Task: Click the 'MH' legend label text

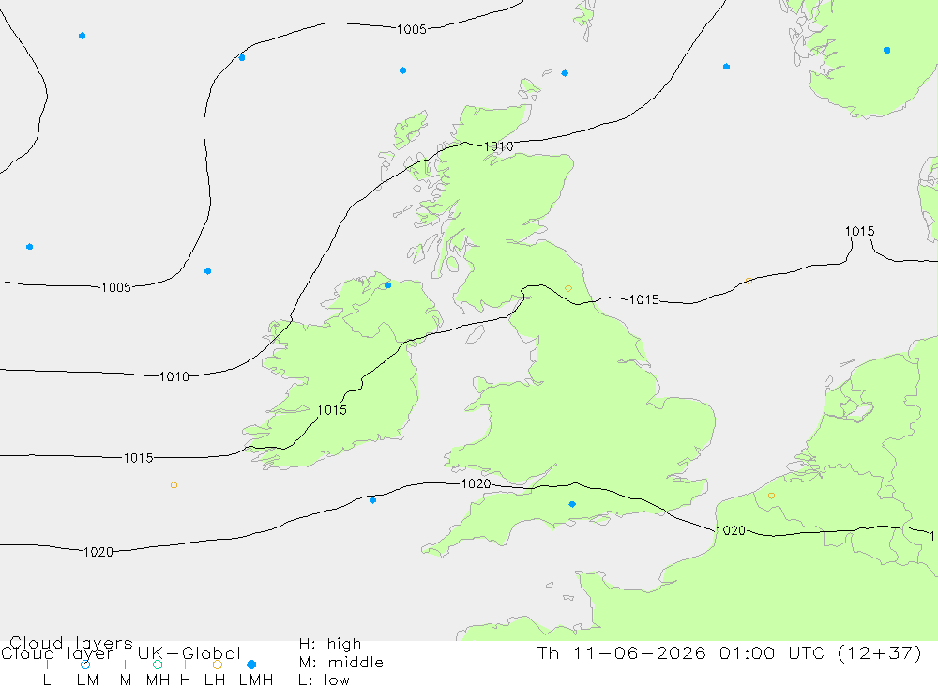Action: click(158, 680)
